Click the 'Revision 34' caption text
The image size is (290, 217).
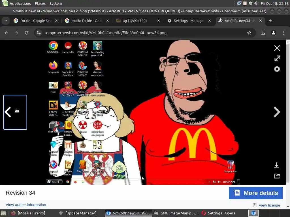(x=20, y=193)
